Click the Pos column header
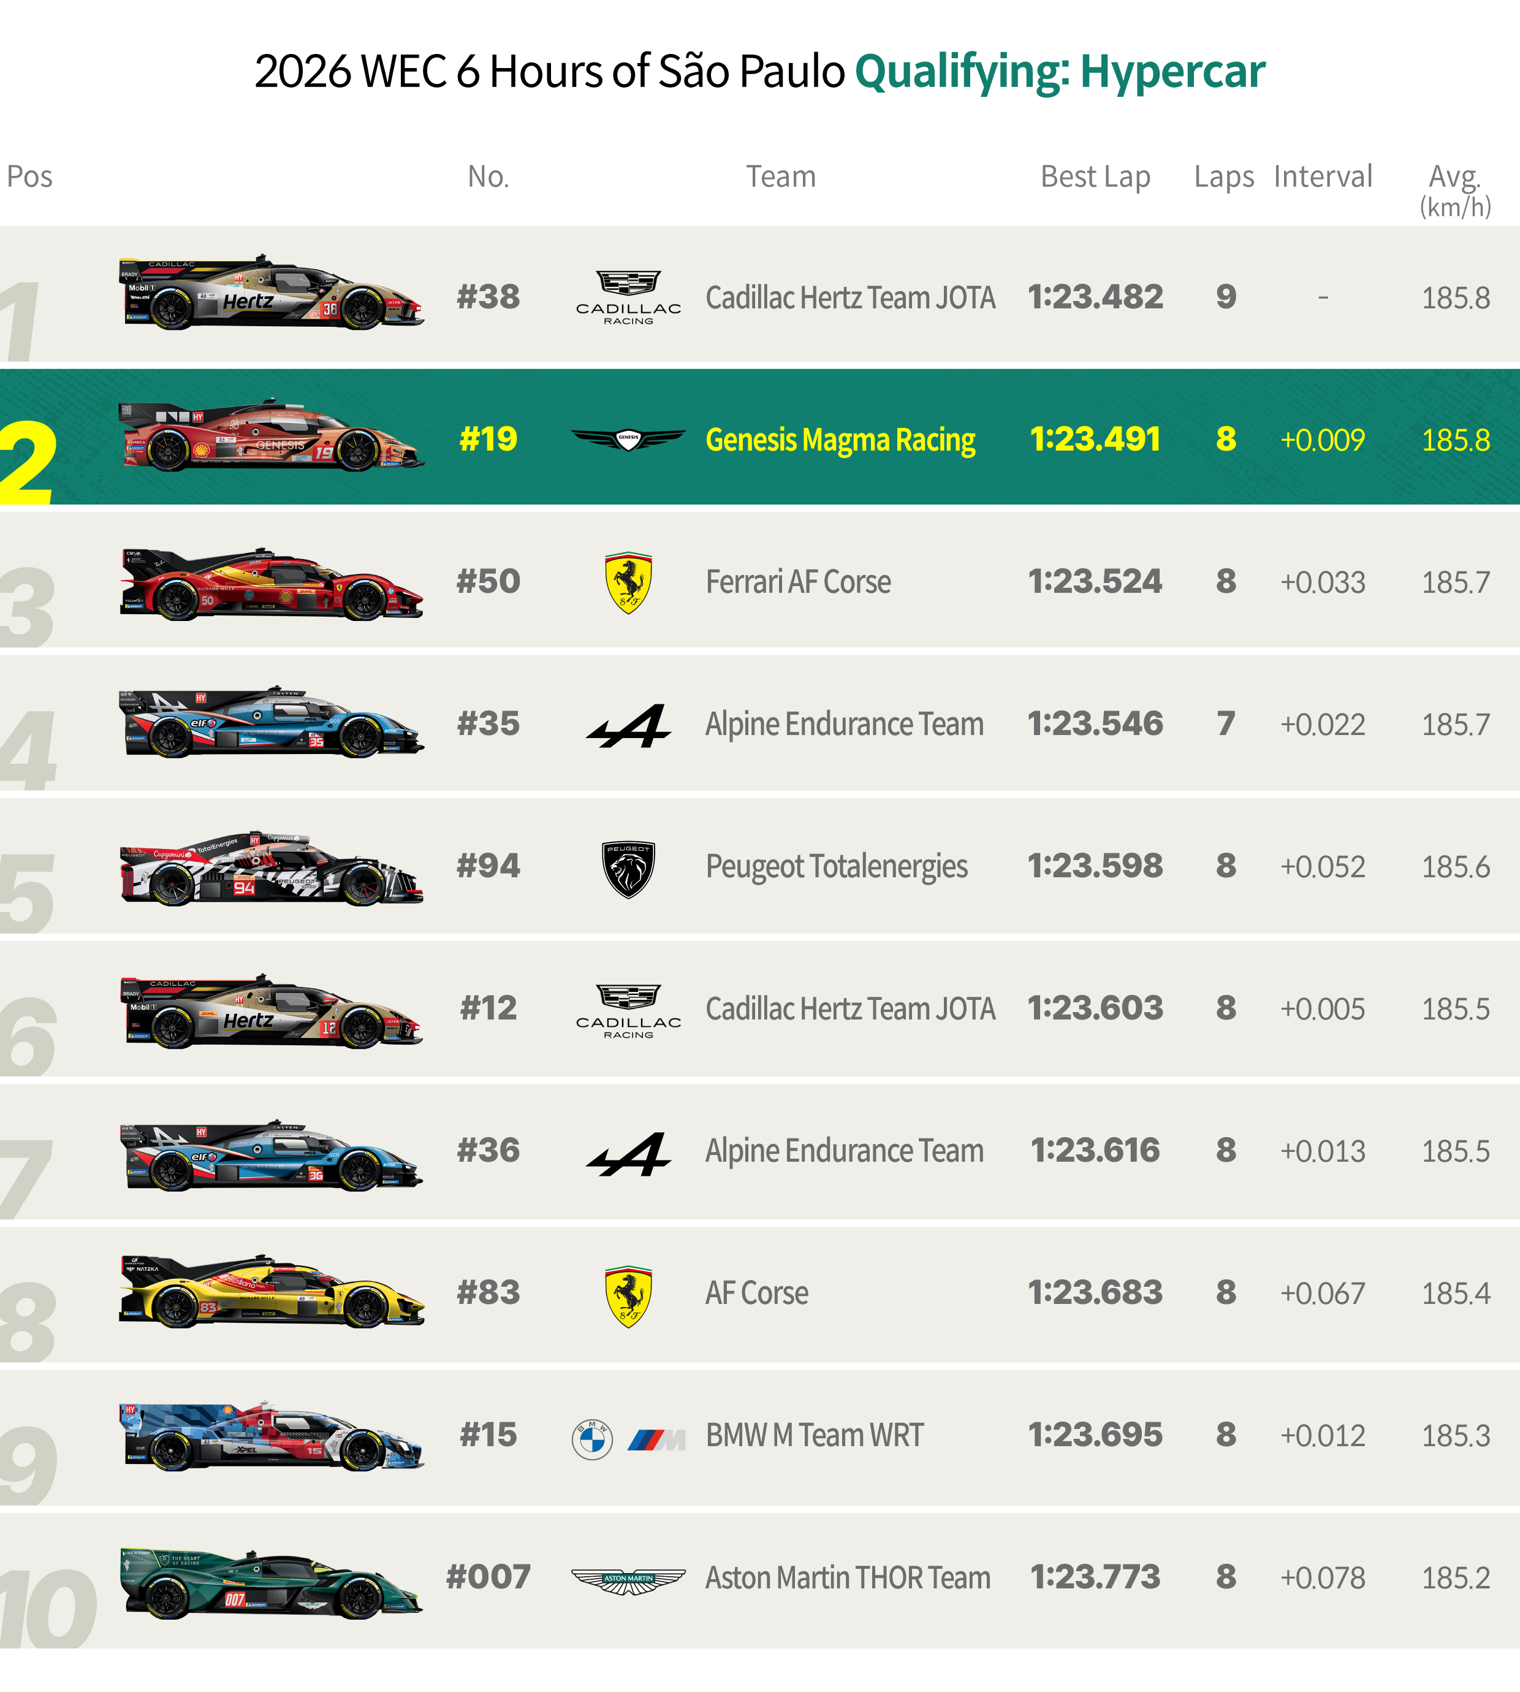 click(x=30, y=176)
